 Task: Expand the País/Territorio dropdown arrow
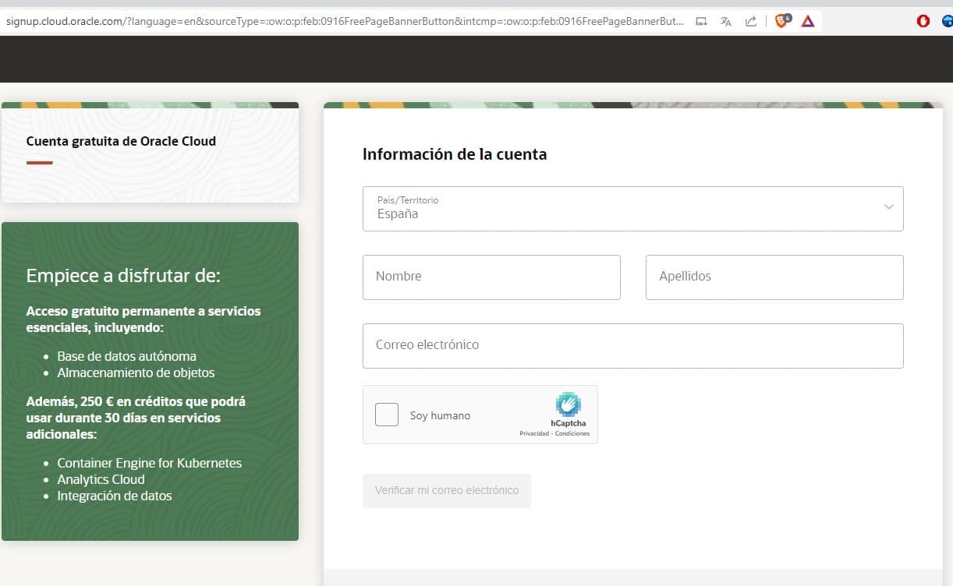[x=889, y=207]
